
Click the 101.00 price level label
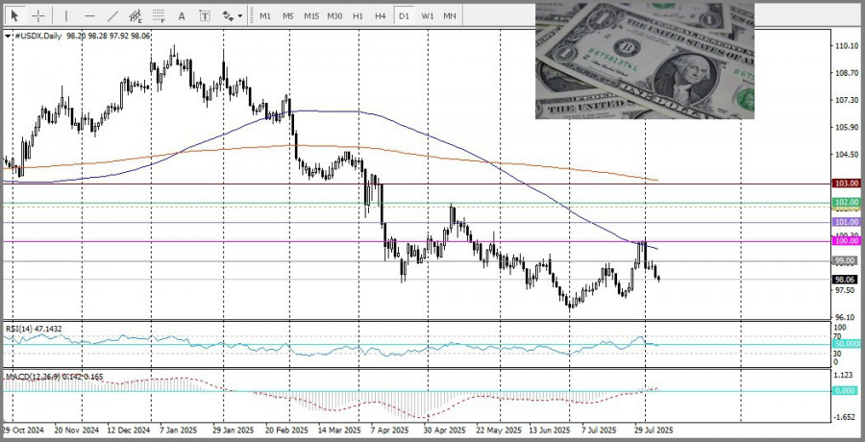tap(847, 222)
